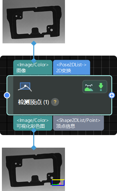Click the detect vertex step icon
This screenshot has width=117, height=191.
pos(25,87)
